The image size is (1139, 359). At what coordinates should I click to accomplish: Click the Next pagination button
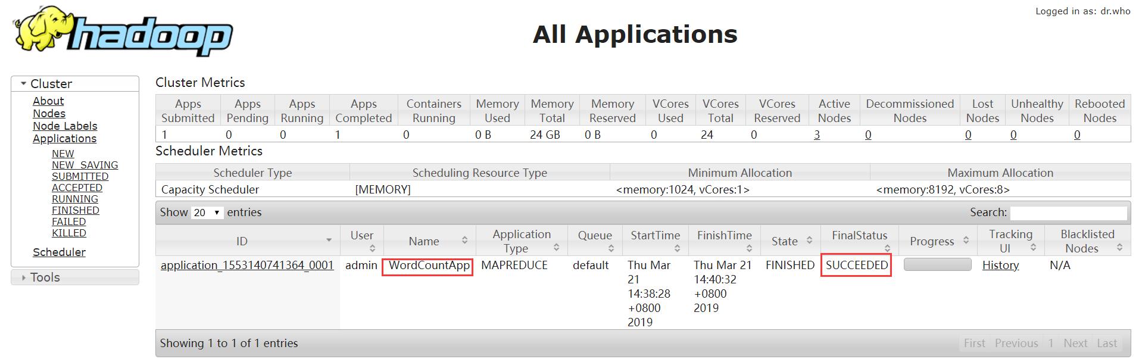[1075, 344]
